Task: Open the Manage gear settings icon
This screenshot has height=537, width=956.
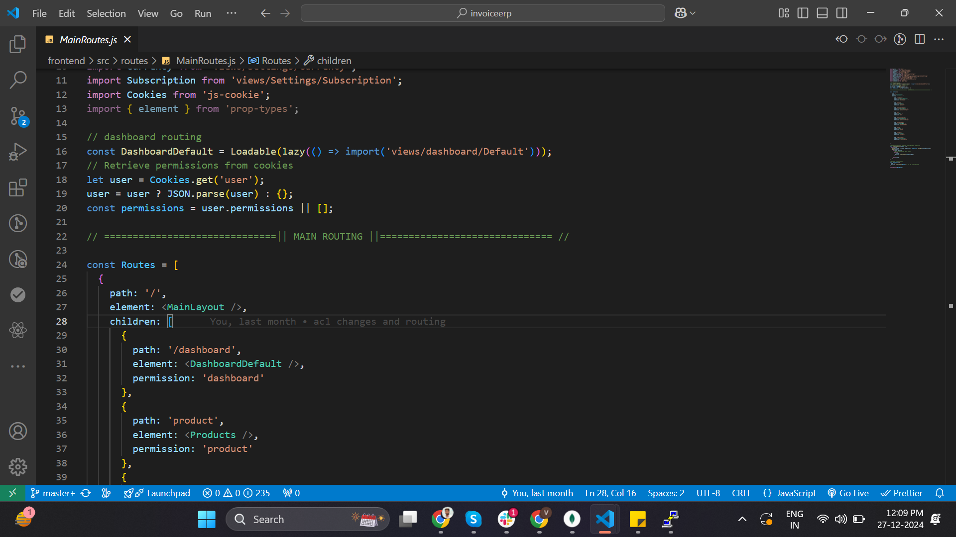Action: pyautogui.click(x=18, y=466)
